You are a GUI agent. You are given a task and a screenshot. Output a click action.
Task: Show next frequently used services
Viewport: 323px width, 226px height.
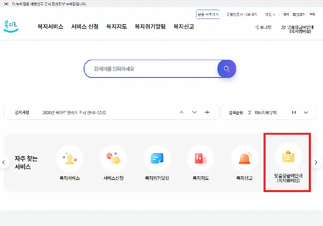(316, 162)
